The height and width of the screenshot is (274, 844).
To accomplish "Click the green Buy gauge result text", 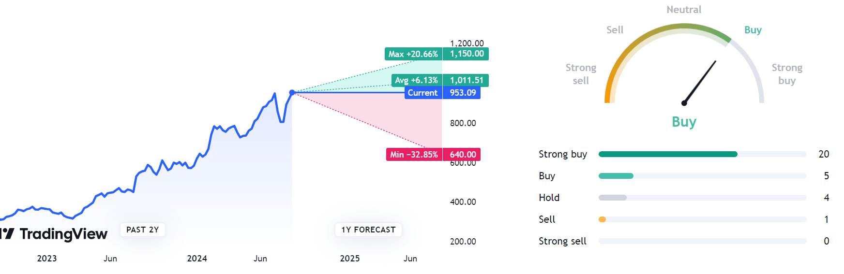I will 684,122.
